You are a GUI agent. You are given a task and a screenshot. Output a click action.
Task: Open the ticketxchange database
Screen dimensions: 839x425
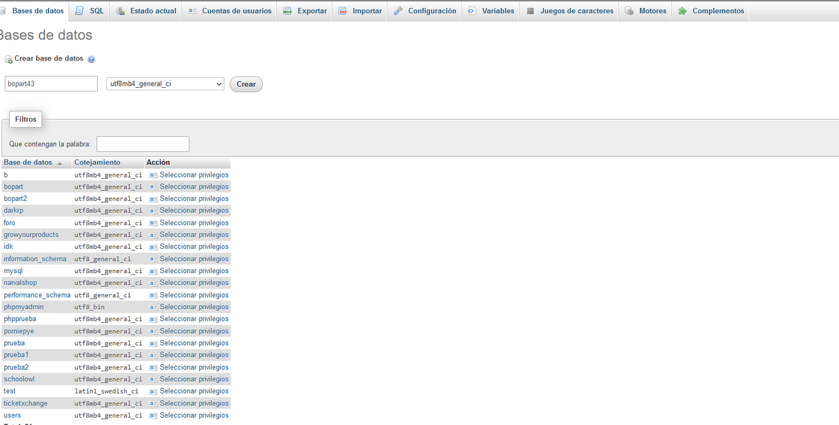coord(26,403)
